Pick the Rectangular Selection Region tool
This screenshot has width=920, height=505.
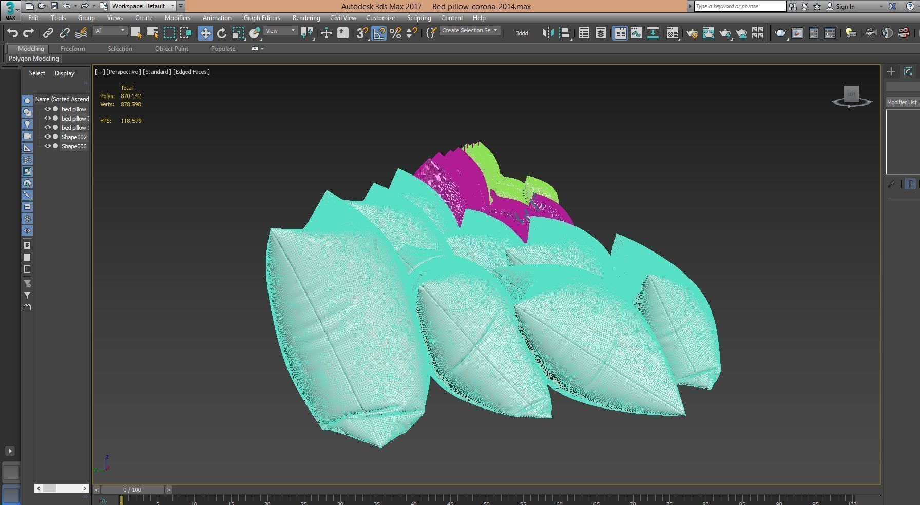pos(169,33)
